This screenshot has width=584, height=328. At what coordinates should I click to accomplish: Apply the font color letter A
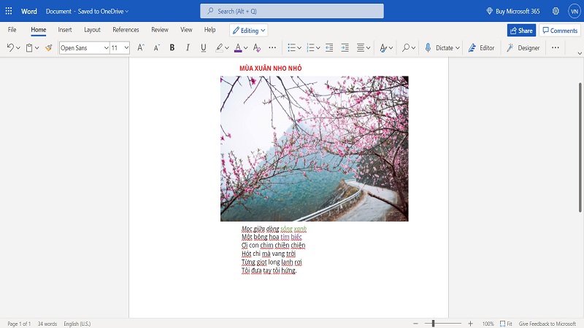click(x=238, y=47)
